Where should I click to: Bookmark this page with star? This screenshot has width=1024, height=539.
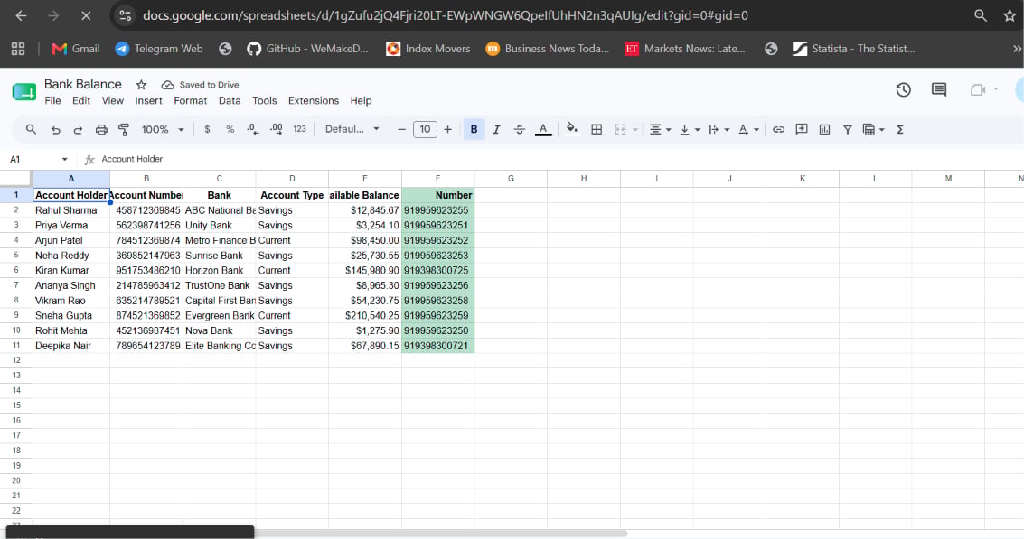coord(1009,15)
